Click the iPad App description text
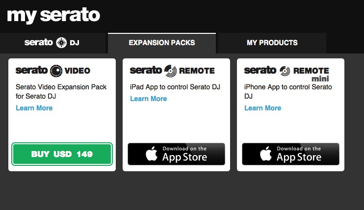Image resolution: width=364 pixels, height=210 pixels. 175,87
